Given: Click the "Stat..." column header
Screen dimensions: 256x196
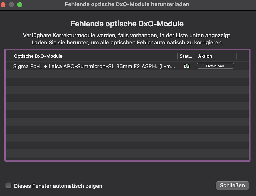Looking at the screenshot, I should click(186, 56).
